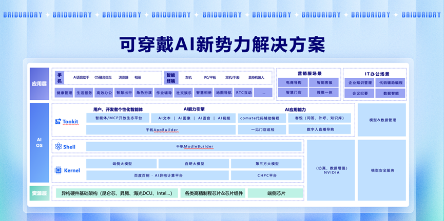This screenshot has width=444, height=221.
Task: Click the 智慧门店 box
Action: (293, 93)
